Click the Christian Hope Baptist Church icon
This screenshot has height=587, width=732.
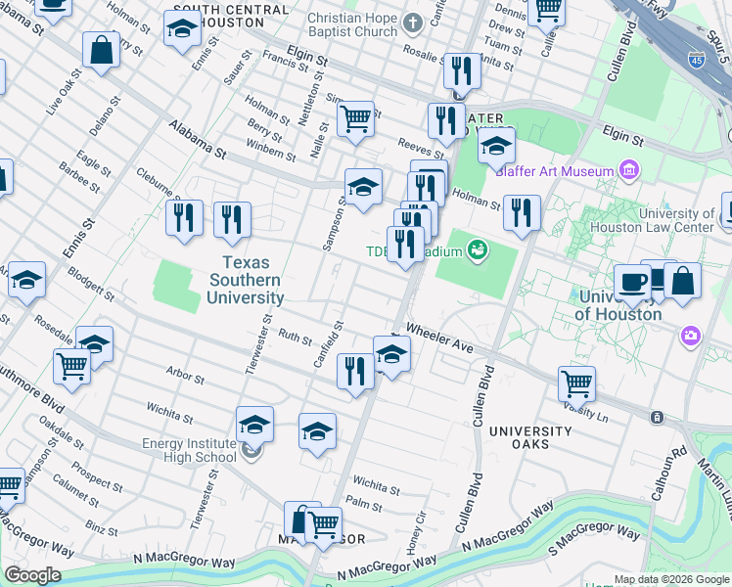click(x=413, y=23)
